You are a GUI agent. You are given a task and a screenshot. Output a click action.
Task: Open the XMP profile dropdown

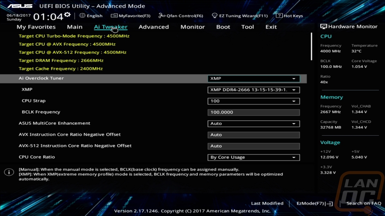pos(253,90)
